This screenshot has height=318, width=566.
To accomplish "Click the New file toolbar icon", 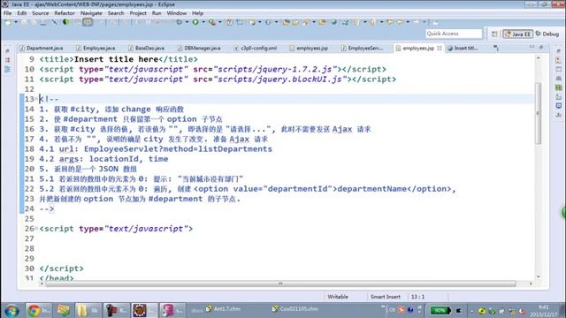I will [8, 22].
